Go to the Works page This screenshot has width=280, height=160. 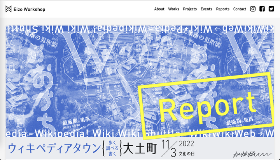pyautogui.click(x=173, y=9)
